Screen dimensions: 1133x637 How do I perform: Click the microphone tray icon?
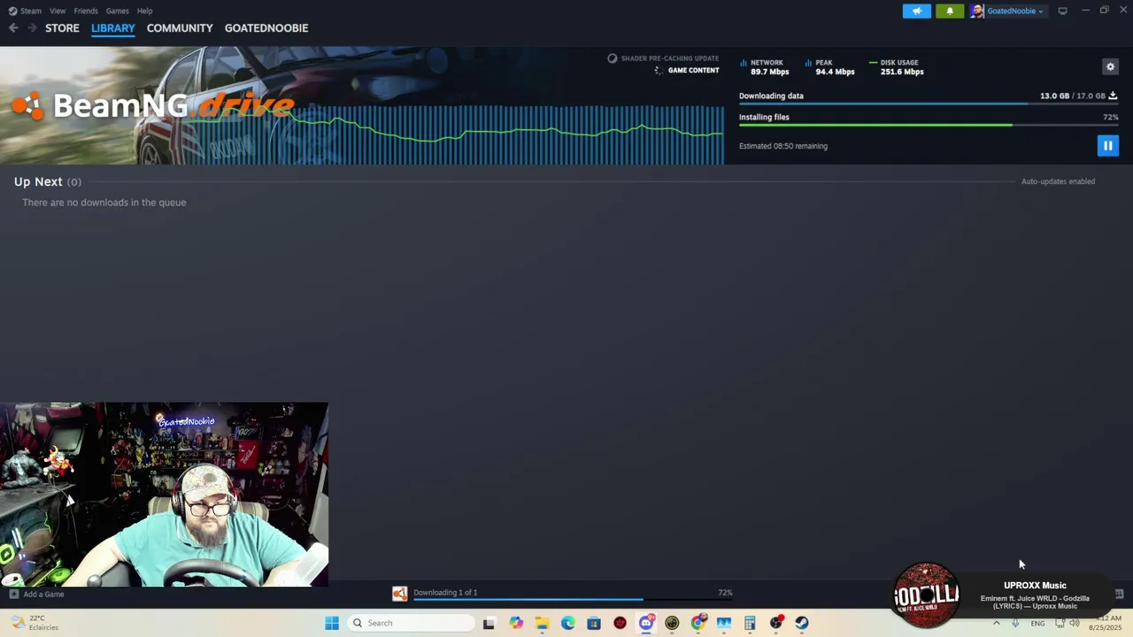1015,623
